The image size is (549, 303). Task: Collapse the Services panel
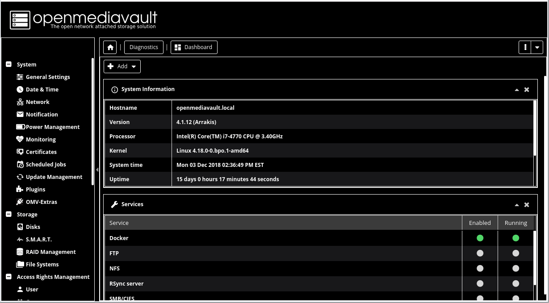tap(517, 205)
